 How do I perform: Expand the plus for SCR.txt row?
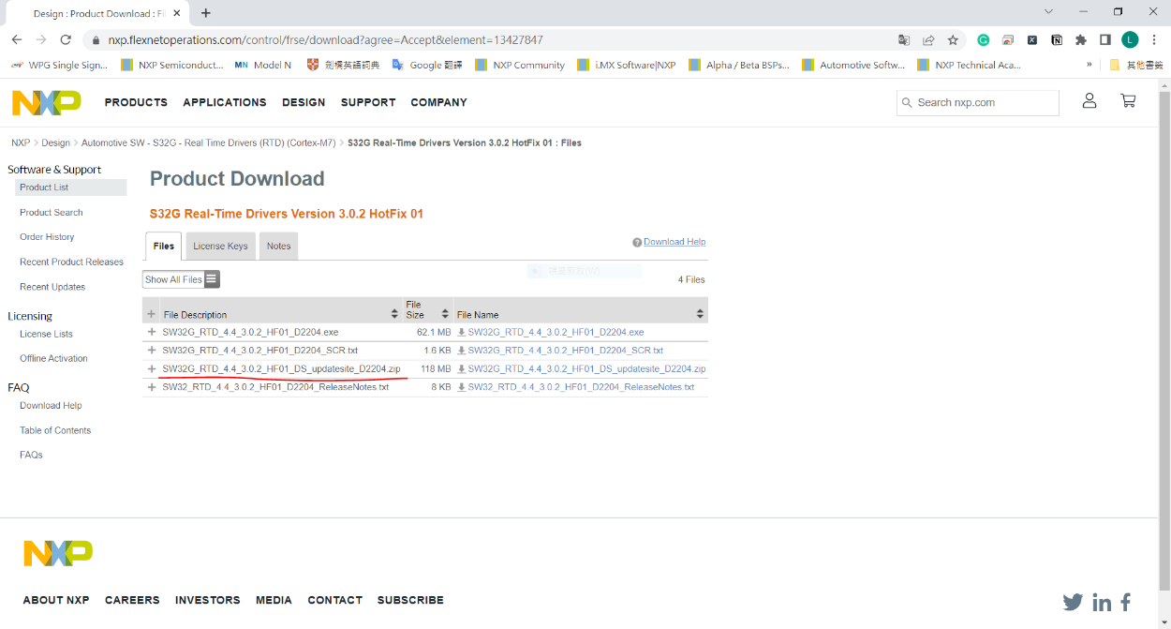[x=152, y=350]
